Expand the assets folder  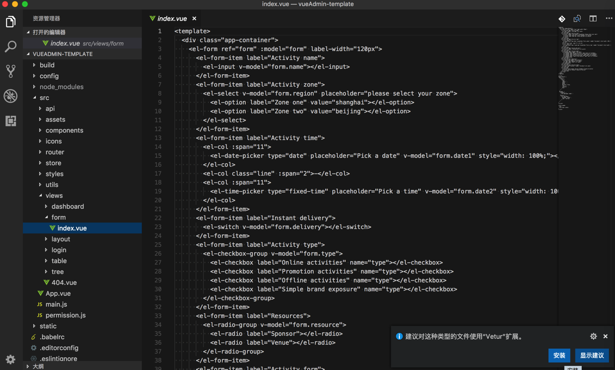click(40, 119)
